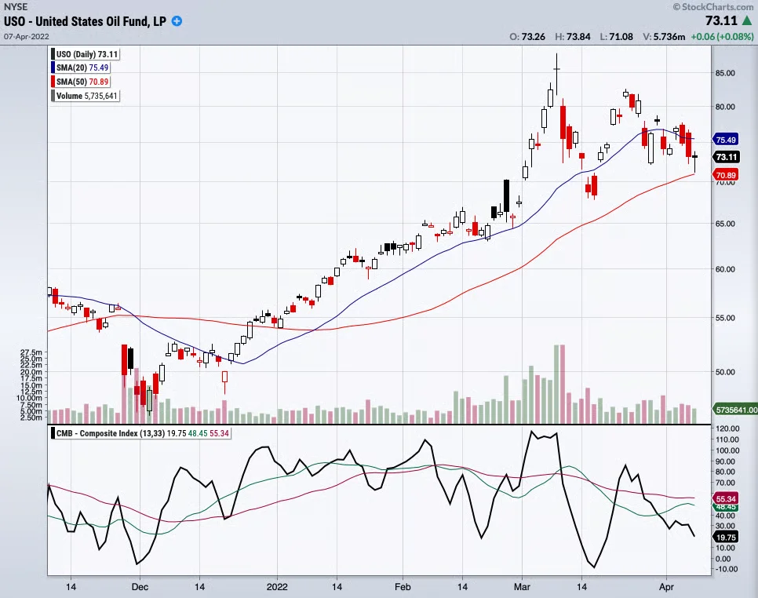Viewport: 758px width, 598px height.
Task: Click the O: 73.26 open value
Action: (x=527, y=37)
